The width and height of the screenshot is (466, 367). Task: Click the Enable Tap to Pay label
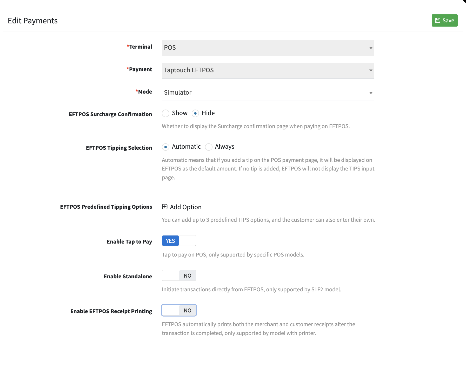click(129, 242)
